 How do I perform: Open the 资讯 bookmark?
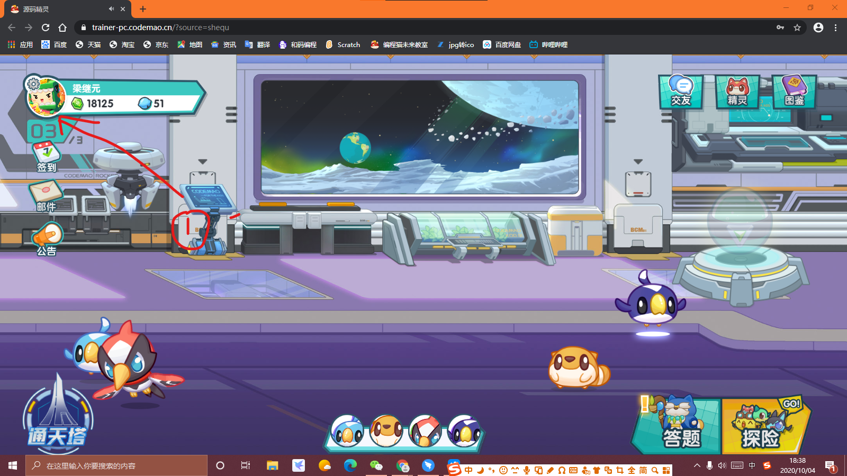(223, 45)
